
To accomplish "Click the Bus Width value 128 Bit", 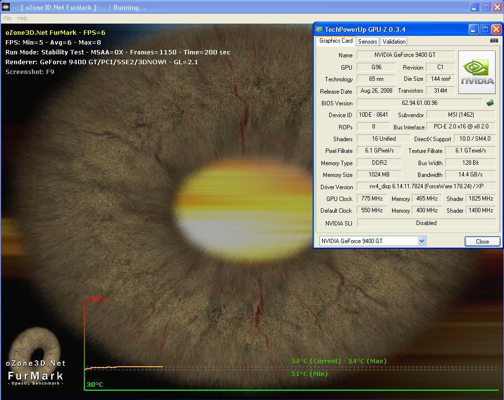I will click(x=470, y=163).
